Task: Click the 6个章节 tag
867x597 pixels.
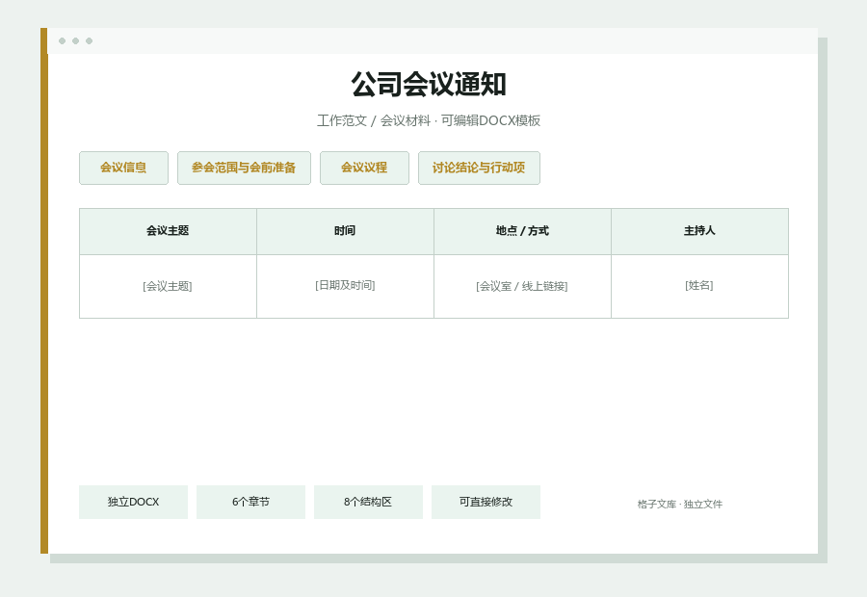Action: pos(250,502)
